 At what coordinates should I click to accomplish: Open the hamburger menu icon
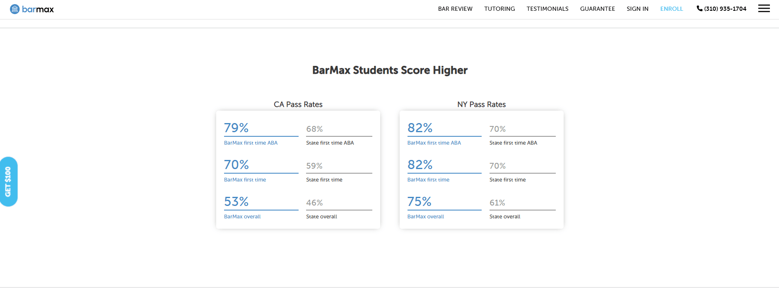pyautogui.click(x=764, y=9)
